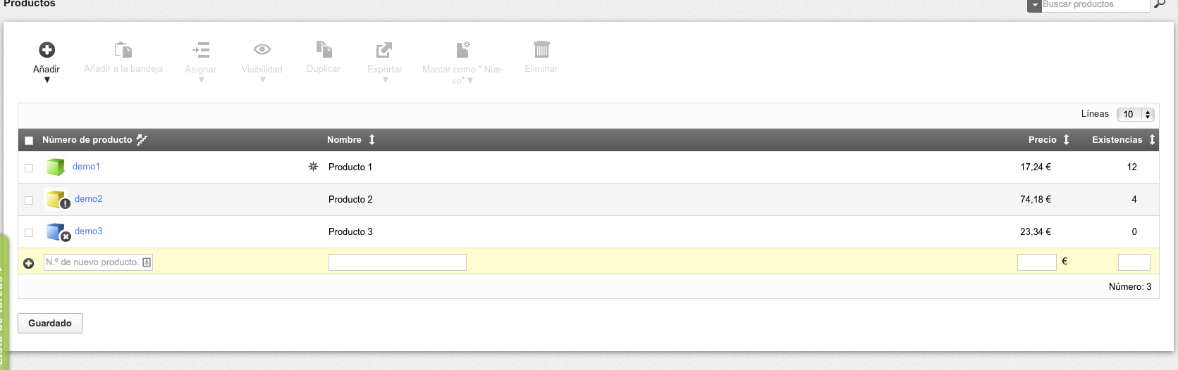Image resolution: width=1178 pixels, height=370 pixels.
Task: Click the search magnifier icon
Action: tap(1160, 4)
